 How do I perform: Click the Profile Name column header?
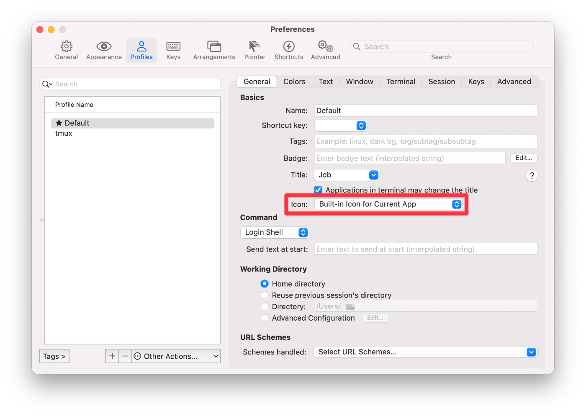click(132, 105)
